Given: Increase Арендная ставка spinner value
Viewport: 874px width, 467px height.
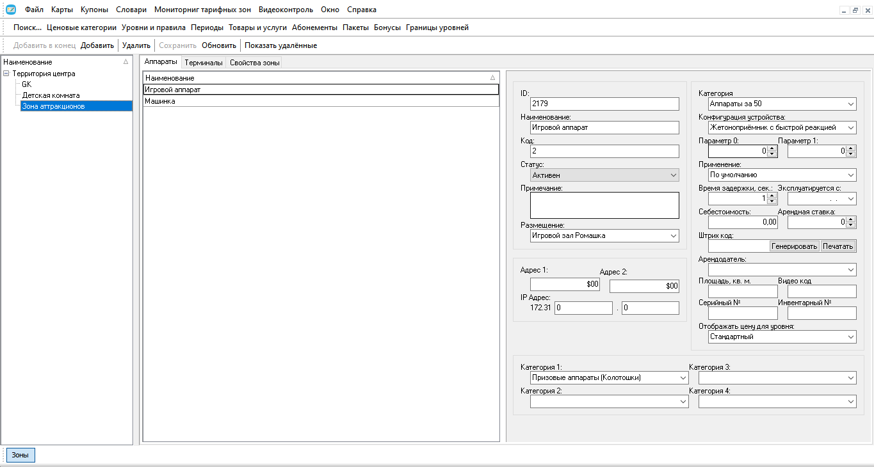Looking at the screenshot, I should [x=851, y=219].
